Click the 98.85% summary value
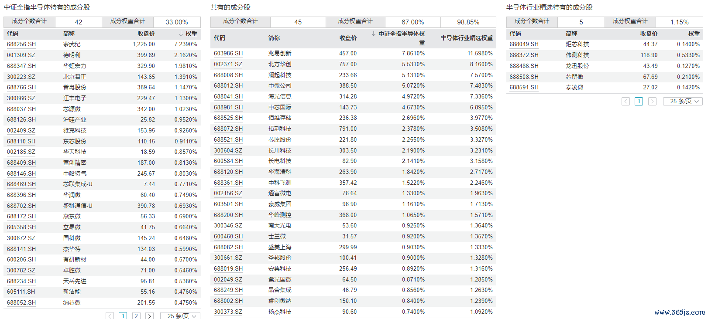The width and height of the screenshot is (708, 319). coord(468,22)
